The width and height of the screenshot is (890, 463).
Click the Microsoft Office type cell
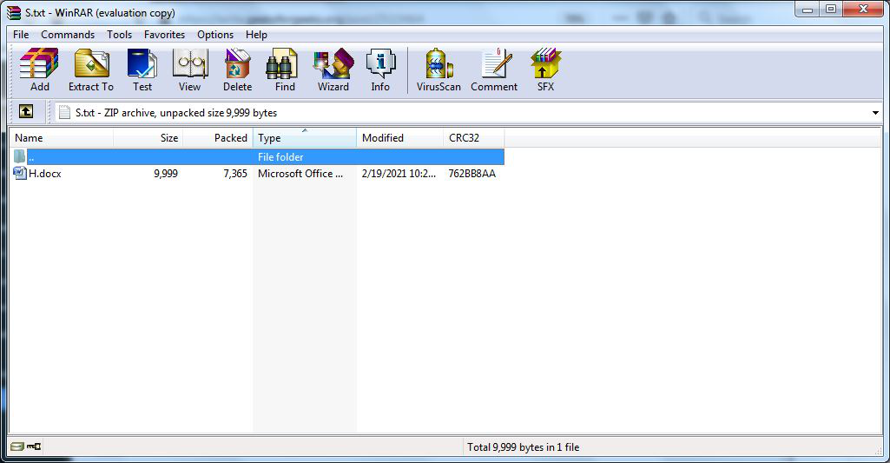click(300, 173)
